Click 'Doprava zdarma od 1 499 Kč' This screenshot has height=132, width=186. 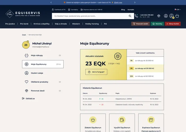[91, 10]
